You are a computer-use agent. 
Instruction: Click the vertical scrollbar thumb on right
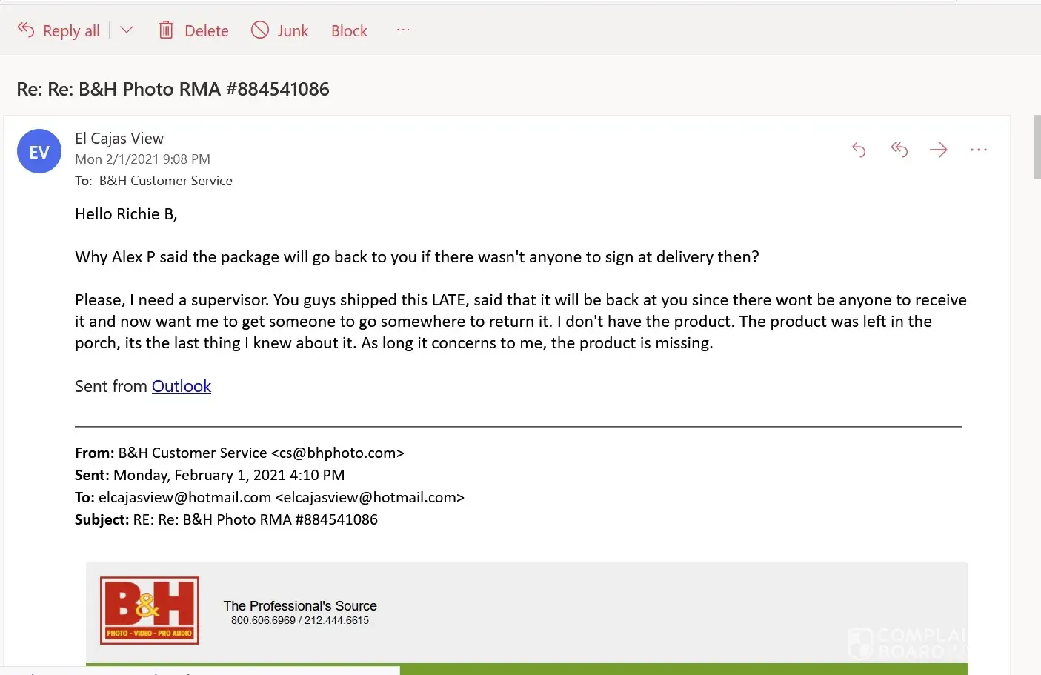(x=1037, y=147)
